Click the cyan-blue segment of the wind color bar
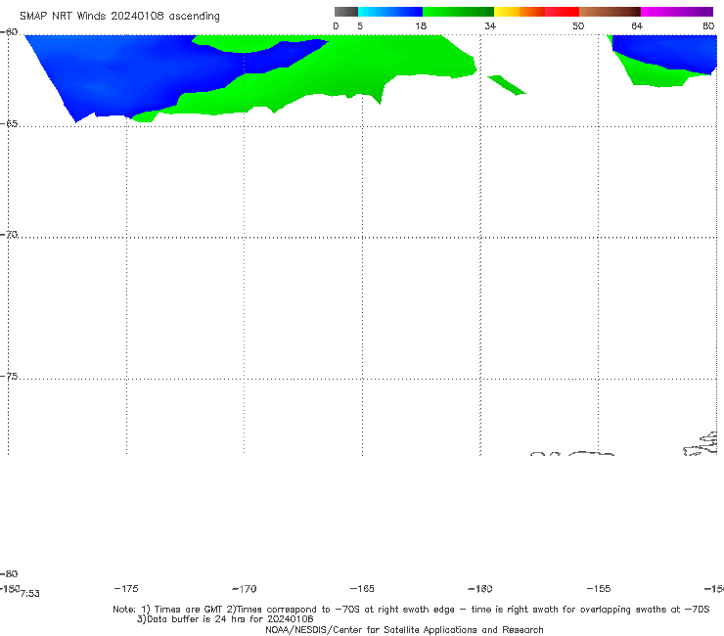The image size is (724, 636). pos(390,12)
